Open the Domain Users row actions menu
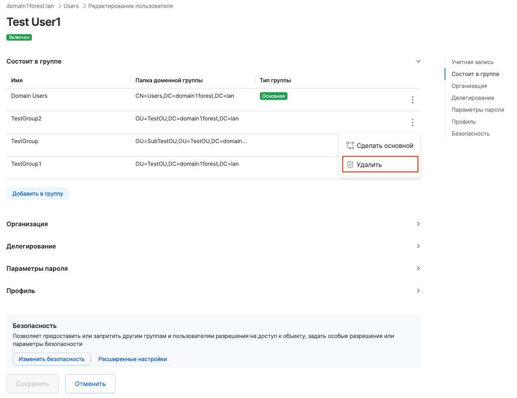The image size is (517, 398). [412, 100]
